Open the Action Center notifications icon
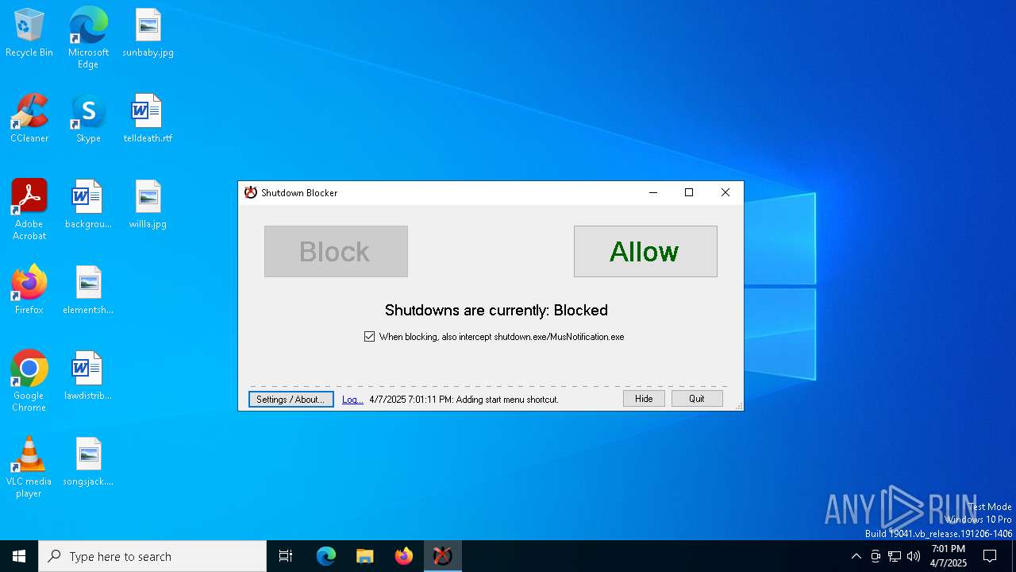 pos(990,556)
